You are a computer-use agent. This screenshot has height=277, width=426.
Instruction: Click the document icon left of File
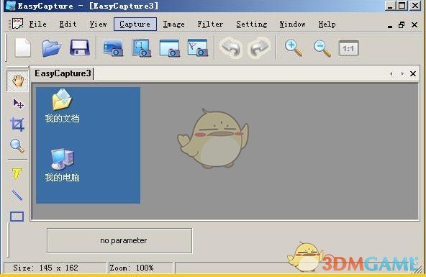pos(17,24)
